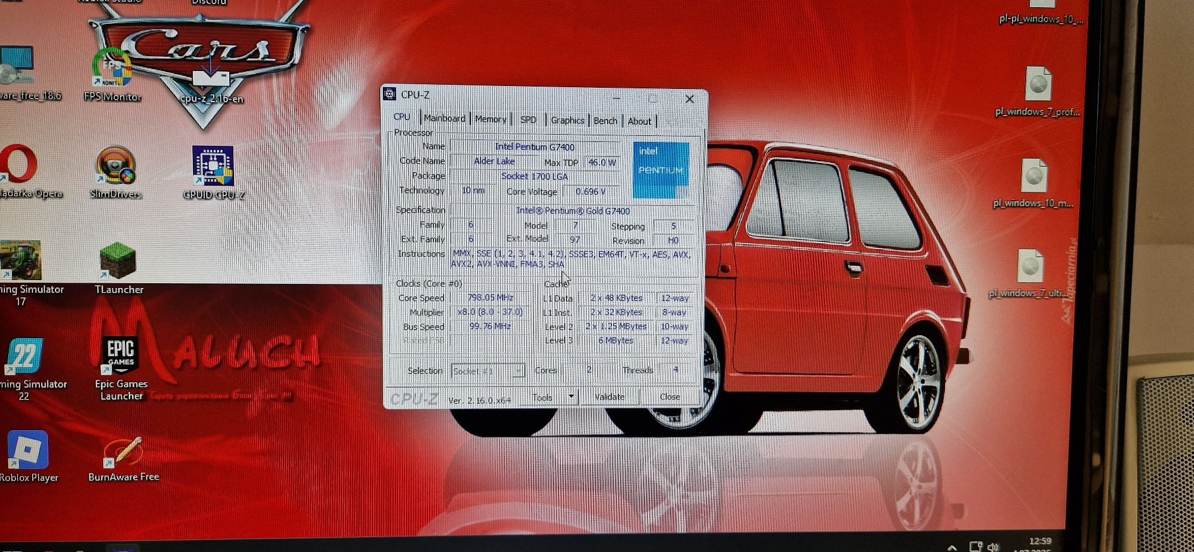Click the Intel Pentium logo in CPU-Z

point(661,170)
